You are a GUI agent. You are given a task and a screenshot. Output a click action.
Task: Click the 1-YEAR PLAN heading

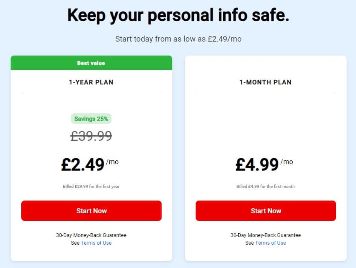click(x=91, y=82)
